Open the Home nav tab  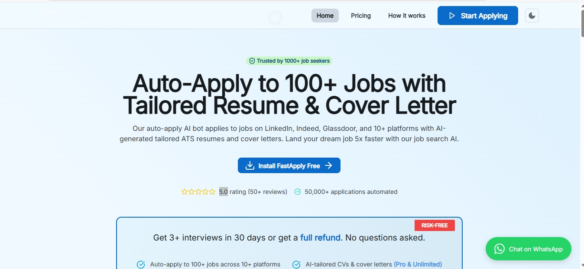tap(325, 16)
